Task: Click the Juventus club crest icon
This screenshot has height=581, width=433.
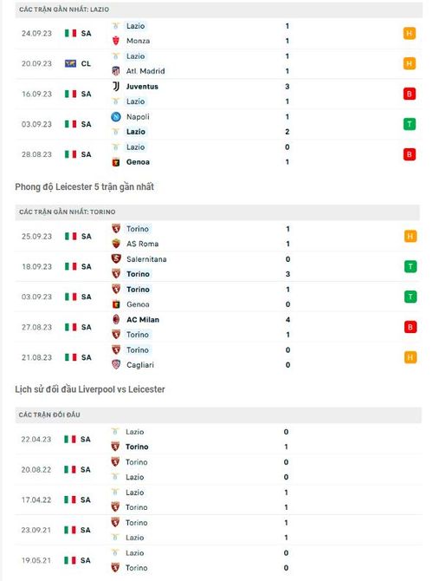Action: [116, 87]
